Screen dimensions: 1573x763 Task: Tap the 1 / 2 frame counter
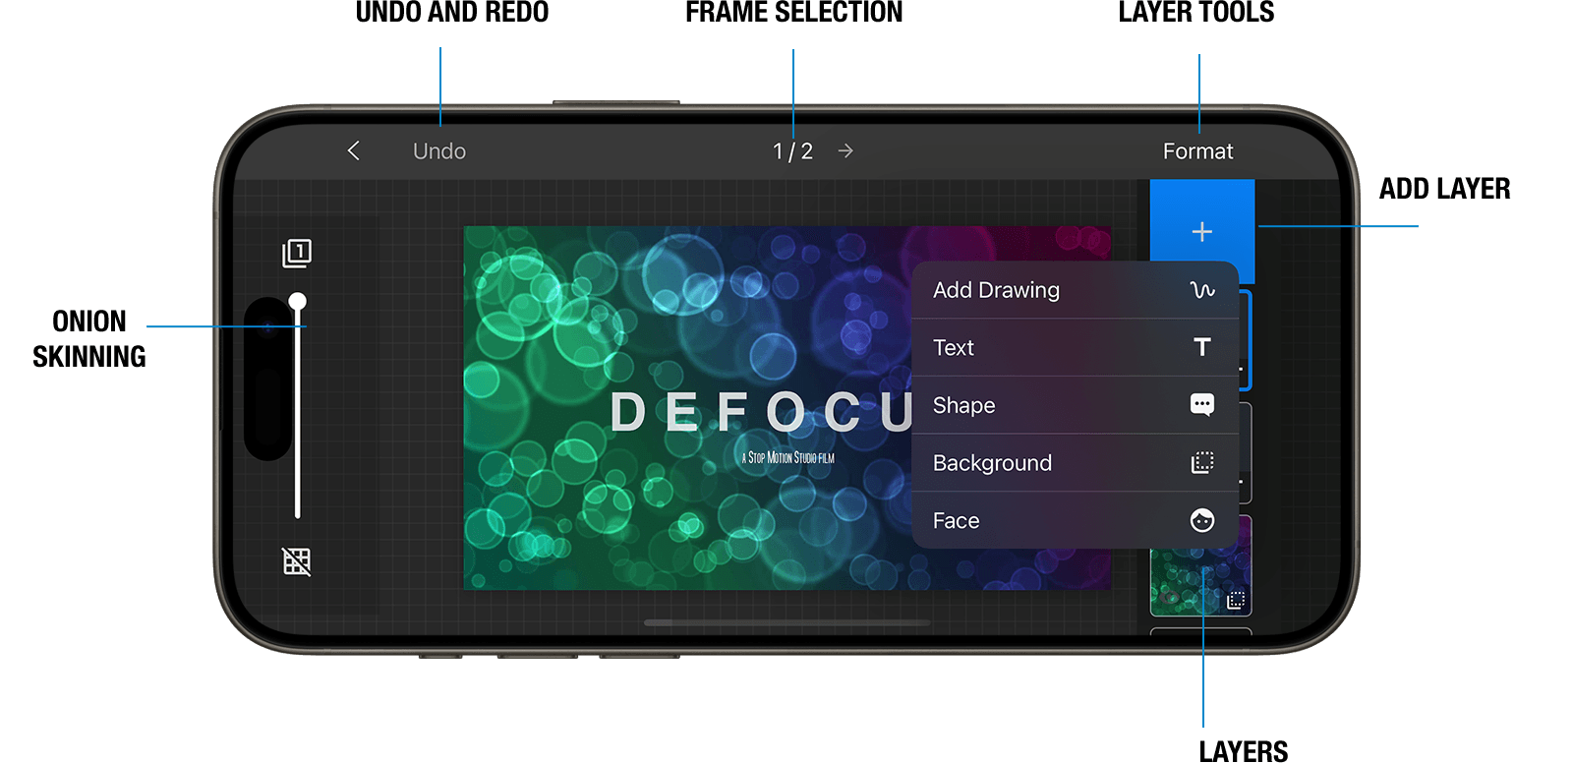[x=792, y=151]
